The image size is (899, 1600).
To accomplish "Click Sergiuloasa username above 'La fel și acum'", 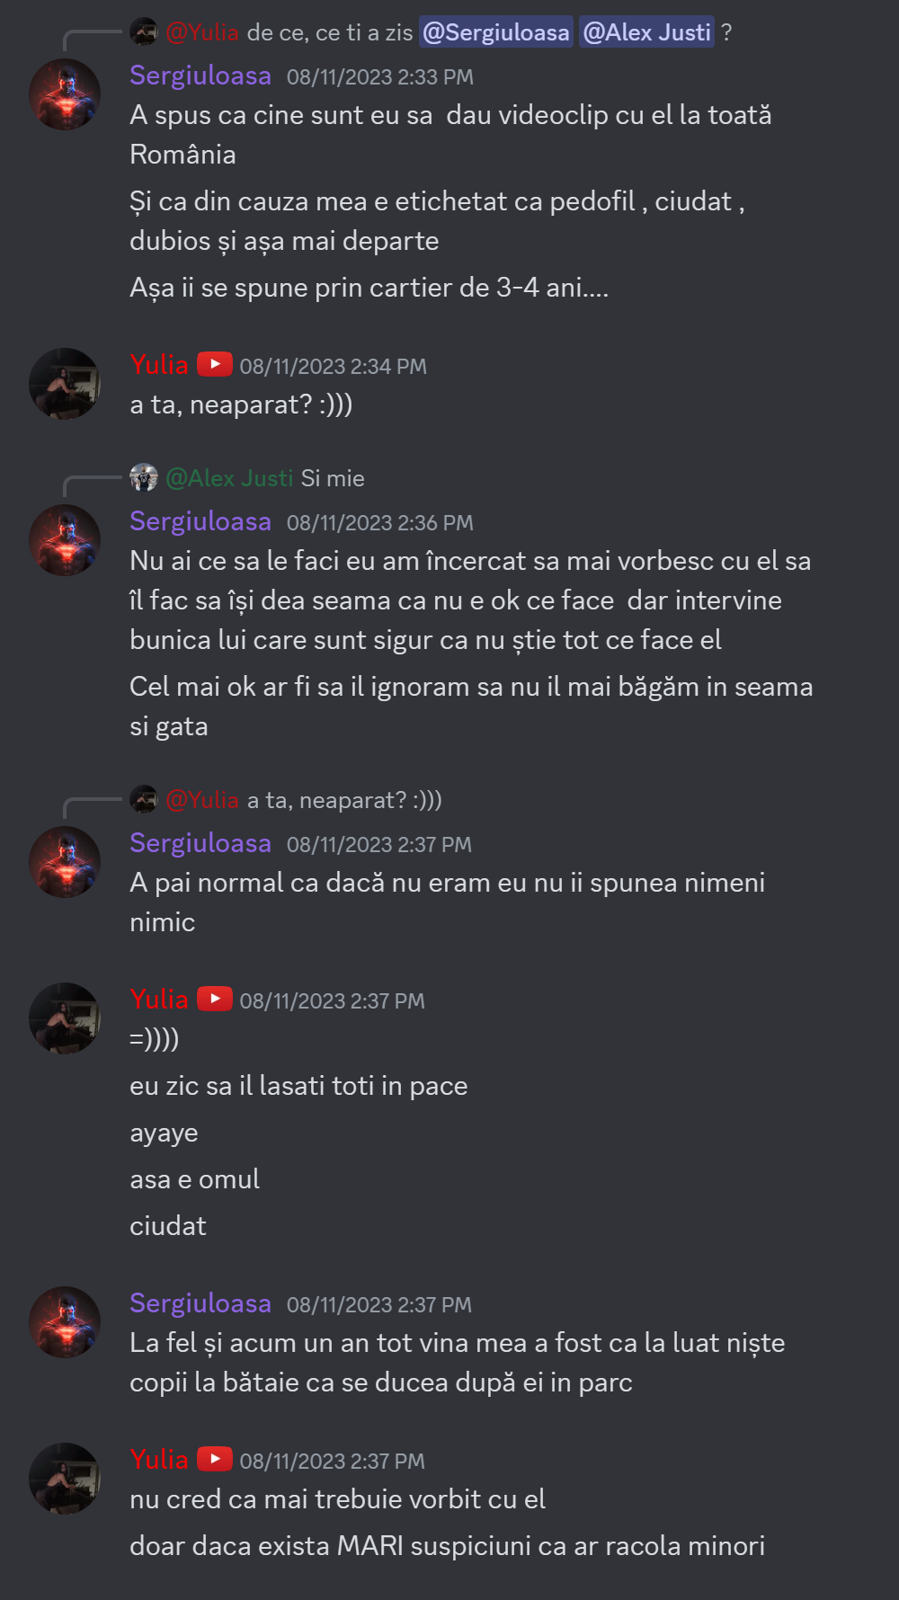I will pyautogui.click(x=200, y=1303).
